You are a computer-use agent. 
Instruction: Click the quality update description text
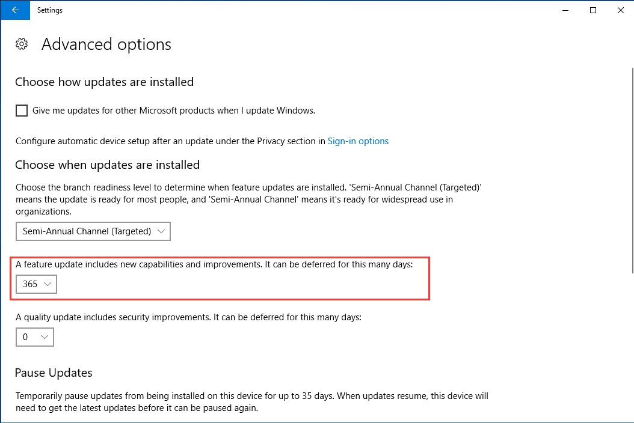click(x=188, y=317)
